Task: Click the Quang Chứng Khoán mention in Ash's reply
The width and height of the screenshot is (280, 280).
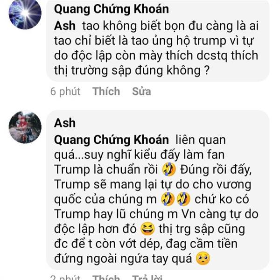Action: tap(112, 140)
